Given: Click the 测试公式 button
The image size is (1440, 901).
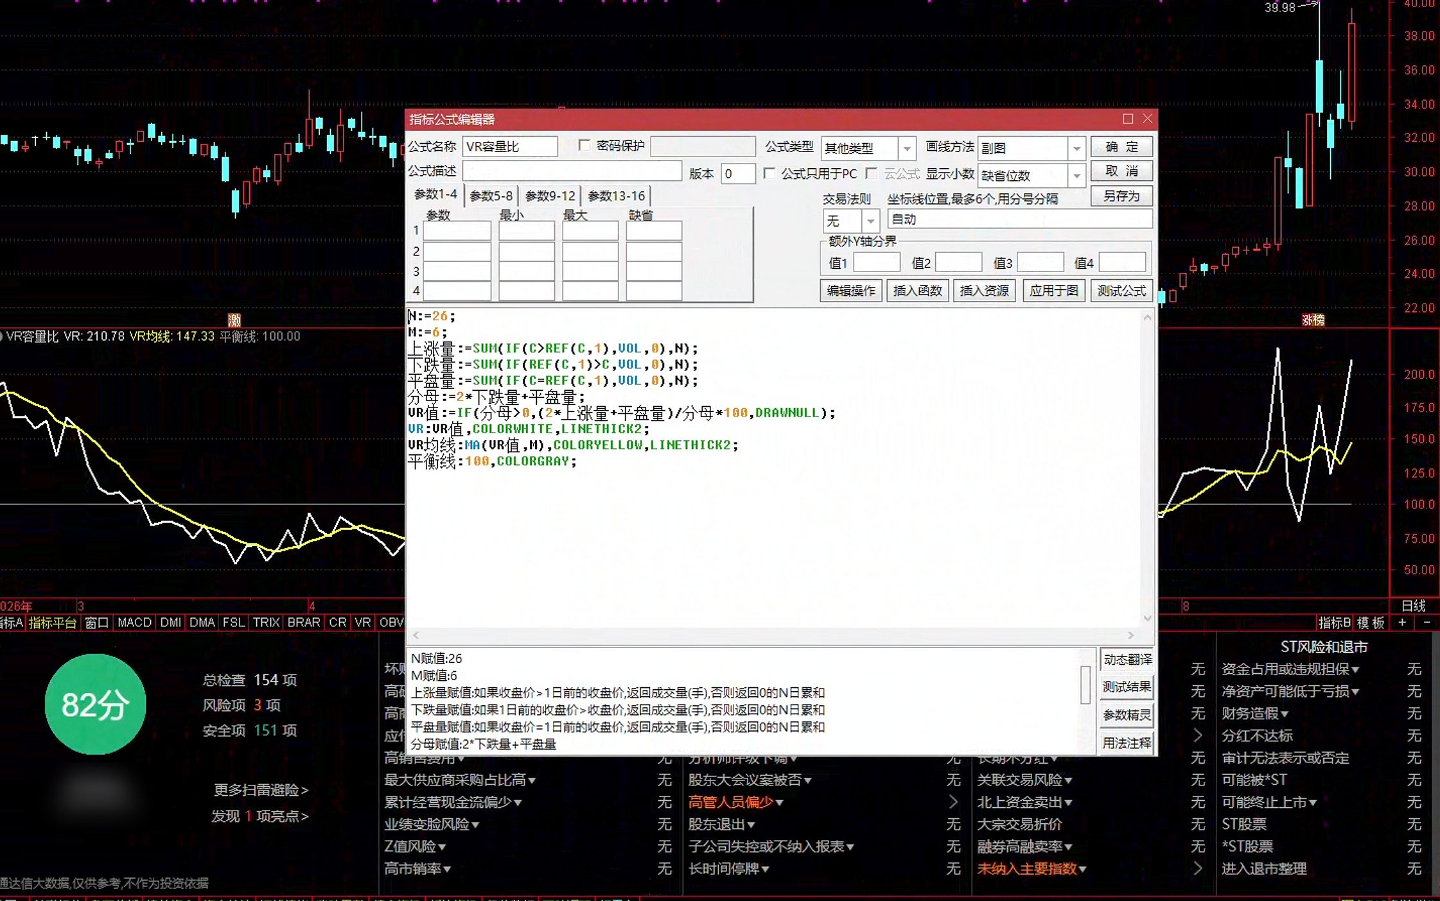Looking at the screenshot, I should [x=1121, y=291].
